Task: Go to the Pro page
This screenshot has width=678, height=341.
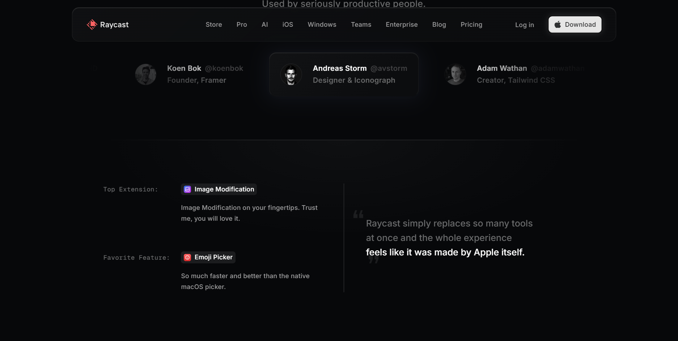Action: pyautogui.click(x=242, y=25)
